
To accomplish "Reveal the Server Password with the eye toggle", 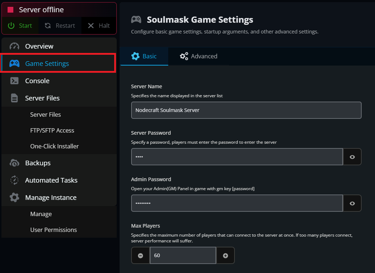I will click(352, 156).
